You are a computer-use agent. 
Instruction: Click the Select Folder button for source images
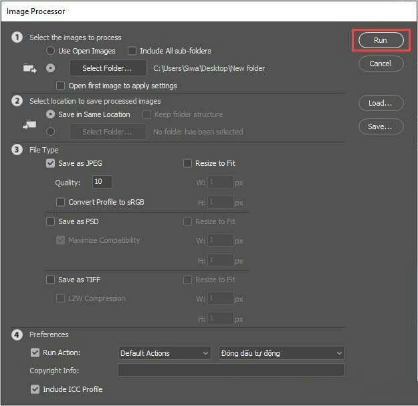pyautogui.click(x=107, y=68)
